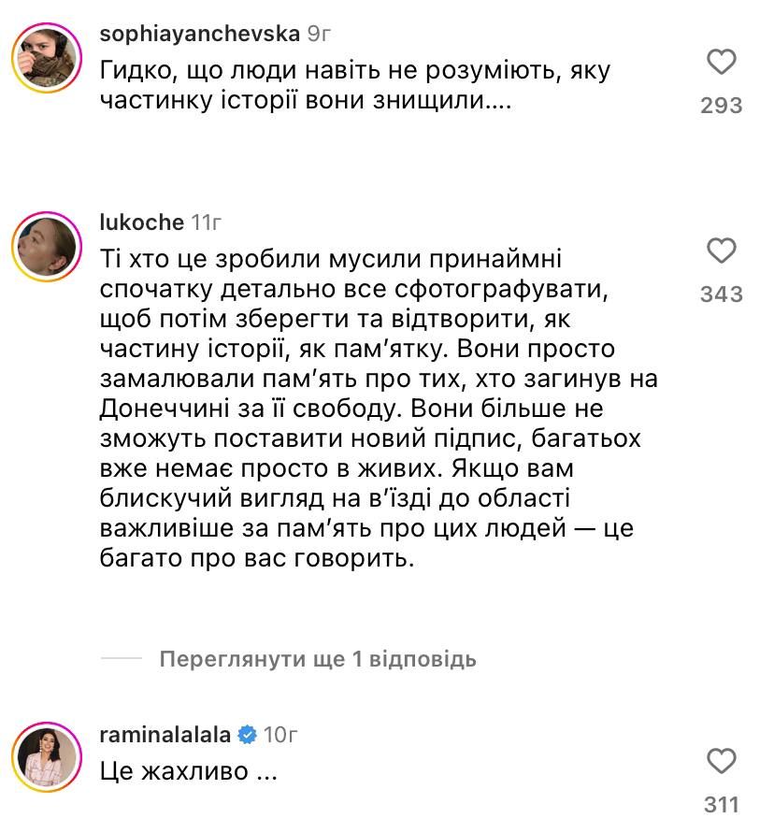Viewport: 774px width, 818px height.
Task: Expand "Переглянути ще 1 відповідь" replies
Action: pos(318,659)
